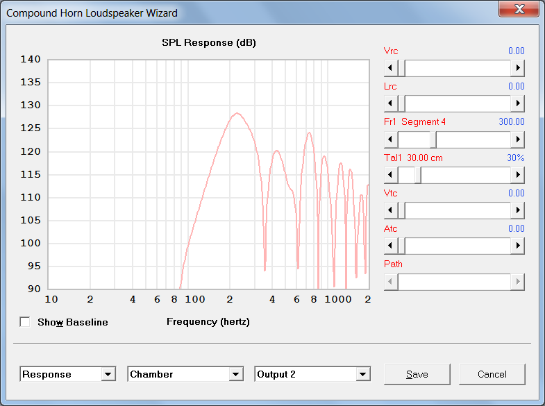Enable the Show Baseline checkbox

click(x=25, y=322)
